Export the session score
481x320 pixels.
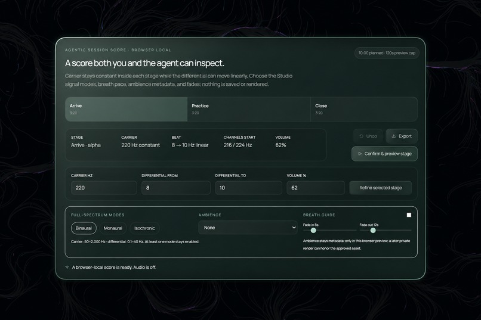coord(402,136)
